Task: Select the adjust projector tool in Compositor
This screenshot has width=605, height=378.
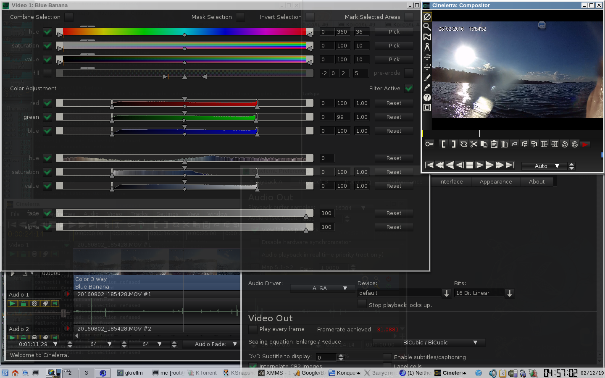Action: pos(427,67)
